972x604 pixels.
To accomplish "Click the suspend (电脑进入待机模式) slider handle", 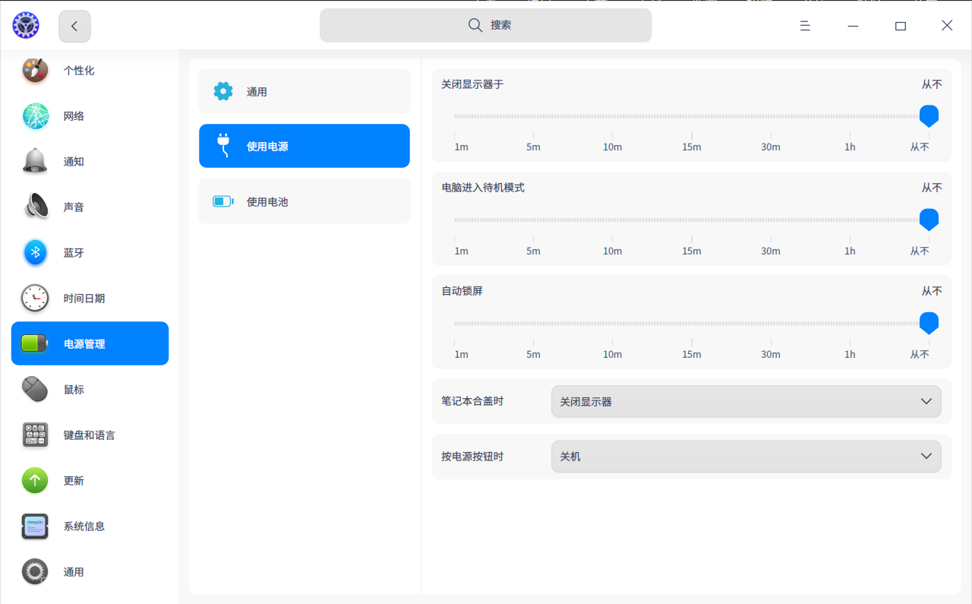I will click(929, 220).
